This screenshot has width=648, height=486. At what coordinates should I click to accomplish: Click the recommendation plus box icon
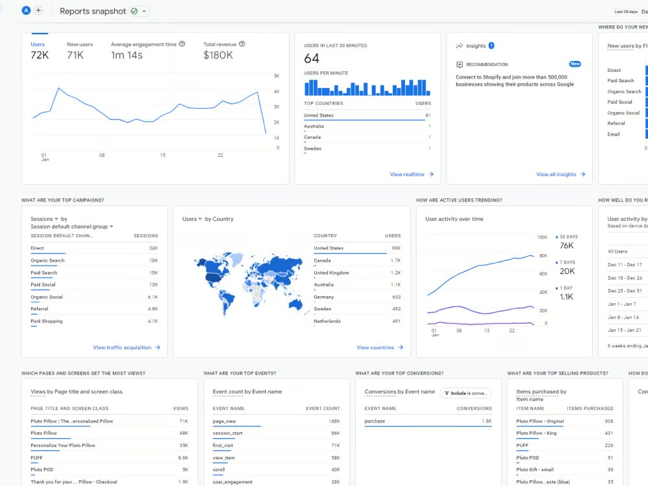point(459,64)
